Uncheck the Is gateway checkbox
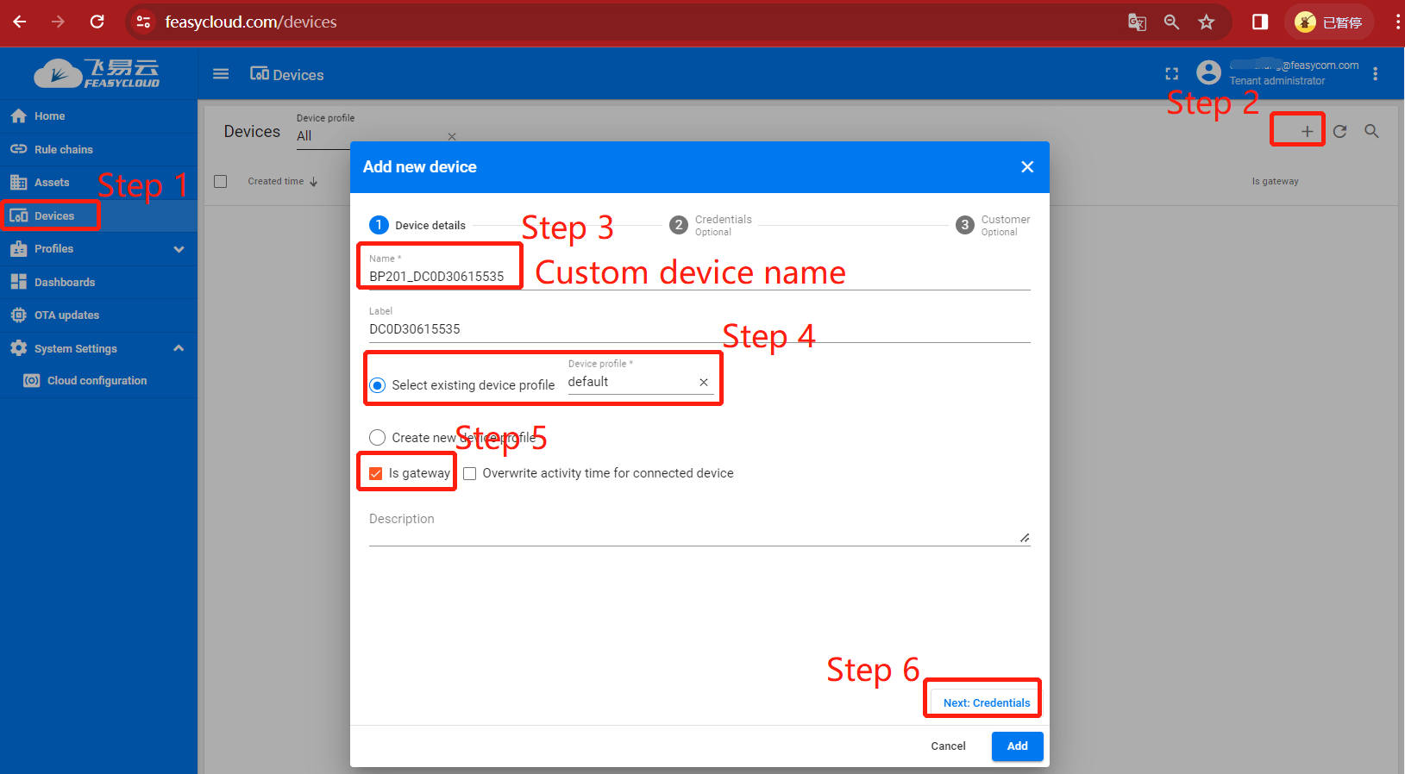This screenshot has width=1405, height=774. click(x=376, y=473)
